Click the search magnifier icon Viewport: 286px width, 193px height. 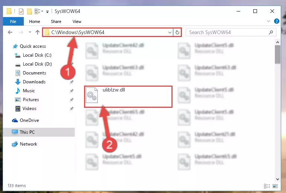tap(271, 32)
